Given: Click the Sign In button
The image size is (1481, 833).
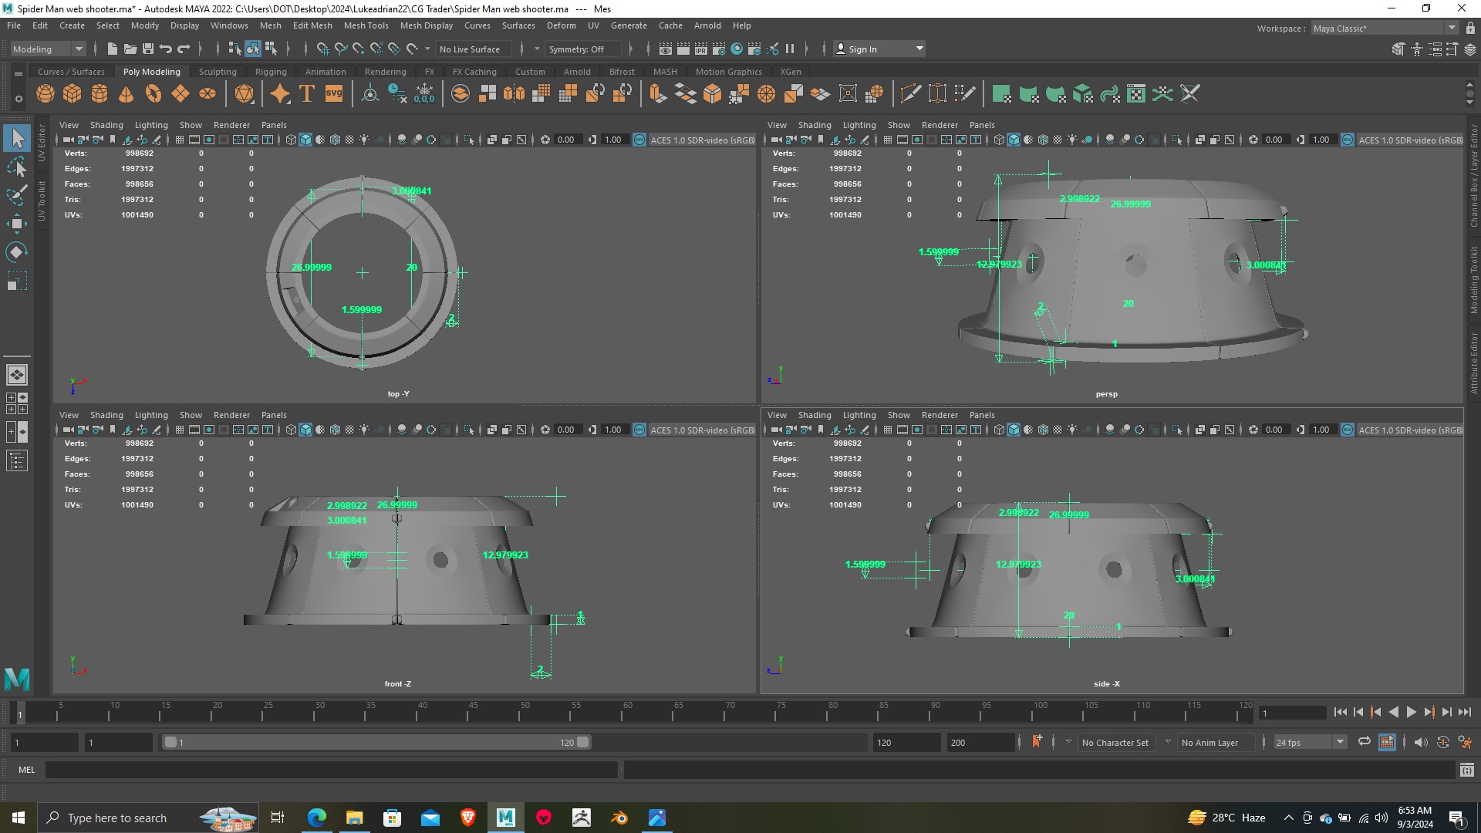Looking at the screenshot, I should click(862, 49).
